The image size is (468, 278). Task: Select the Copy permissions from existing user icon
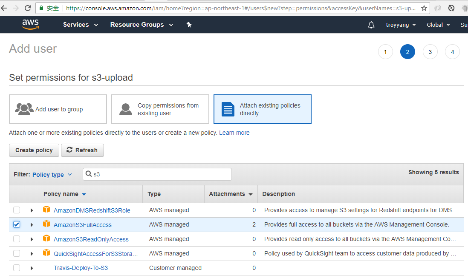(126, 109)
